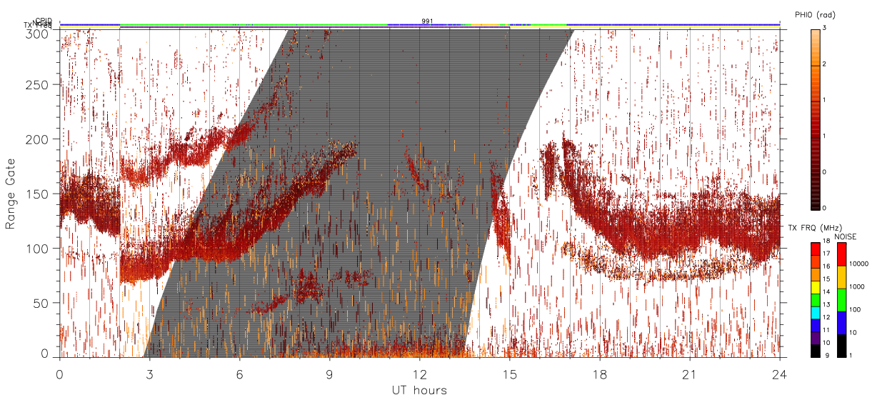
Task: Select the red NOISE swatch above 10000
Action: point(842,254)
